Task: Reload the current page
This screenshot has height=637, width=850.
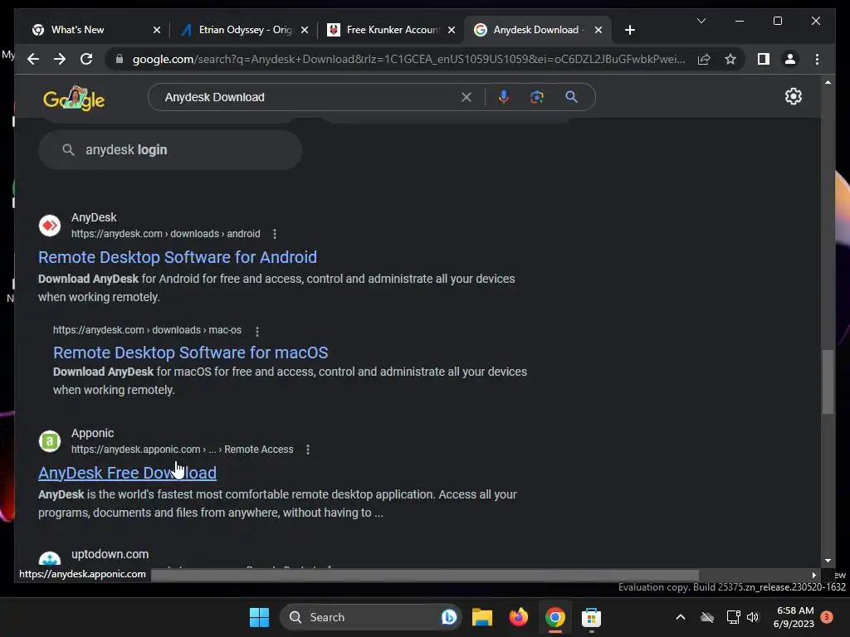Action: tap(86, 59)
